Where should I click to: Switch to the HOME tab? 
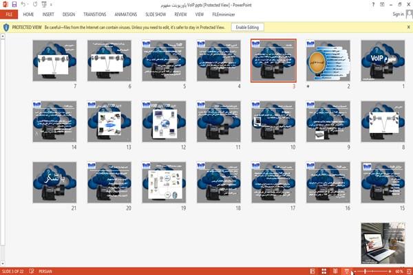point(28,14)
